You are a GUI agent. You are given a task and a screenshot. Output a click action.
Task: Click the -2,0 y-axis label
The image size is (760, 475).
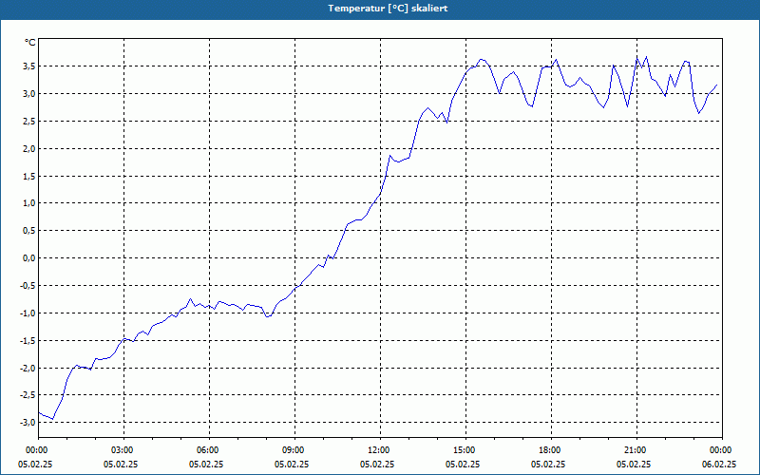click(x=27, y=368)
